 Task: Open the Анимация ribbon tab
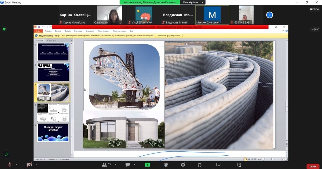pyautogui.click(x=90, y=31)
